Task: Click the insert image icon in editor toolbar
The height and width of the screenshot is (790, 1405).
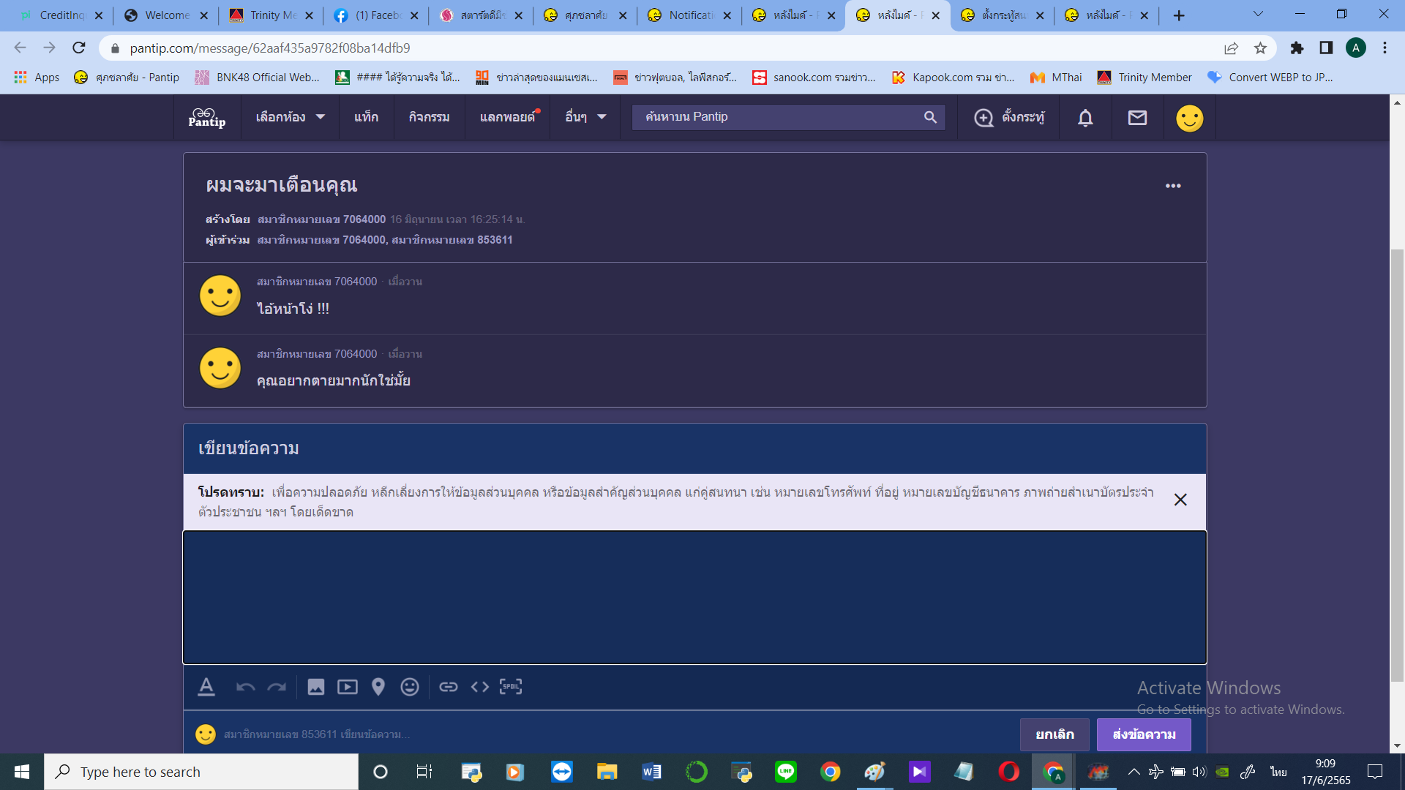Action: point(315,687)
